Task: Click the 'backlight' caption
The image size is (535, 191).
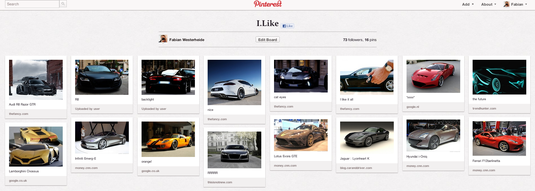Action: click(x=148, y=100)
